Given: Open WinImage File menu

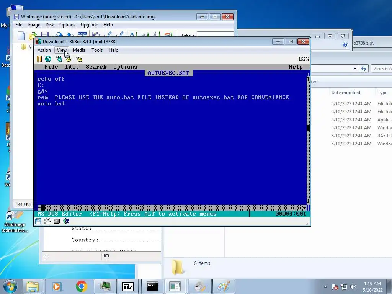Looking at the screenshot, I should tap(19, 25).
